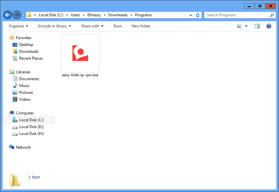Create a New folder
The image size is (279, 192).
point(141,26)
